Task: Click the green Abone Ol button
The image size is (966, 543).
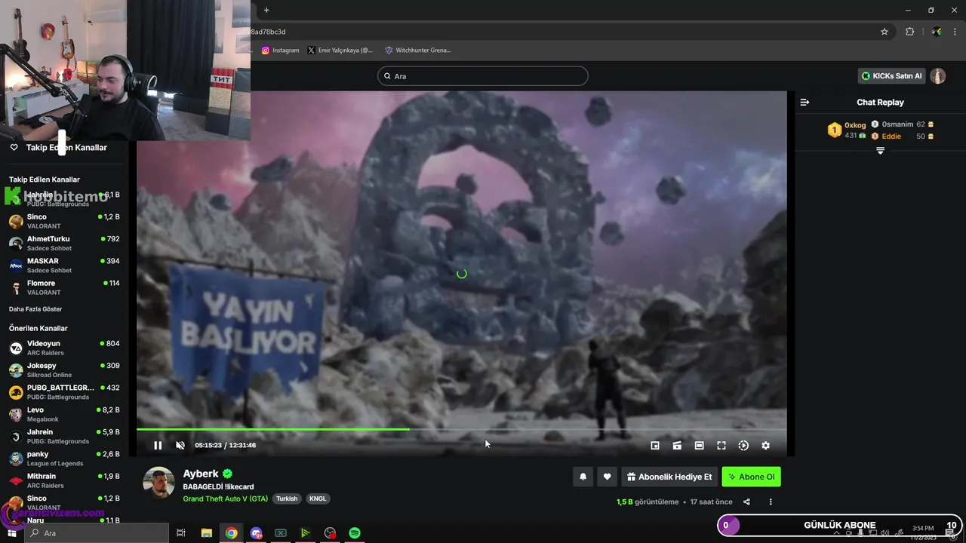Action: tap(751, 477)
